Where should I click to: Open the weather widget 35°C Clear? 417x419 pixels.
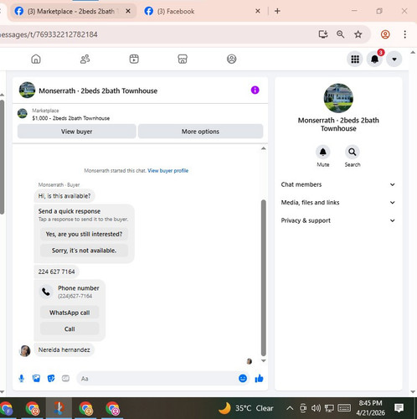pos(245,408)
